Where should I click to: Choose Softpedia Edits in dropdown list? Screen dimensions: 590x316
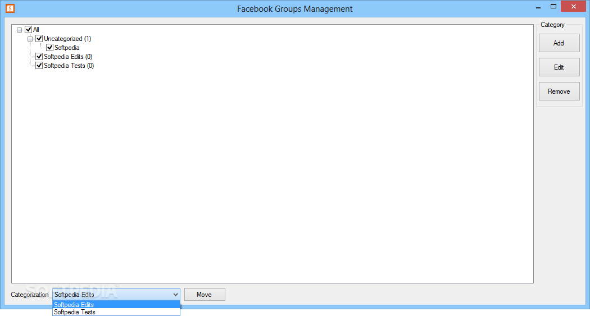[116, 305]
